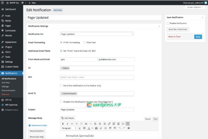Uncheck Set "From" Name & Email, CC, BCC
The height and width of the screenshot is (139, 208).
click(x=61, y=51)
